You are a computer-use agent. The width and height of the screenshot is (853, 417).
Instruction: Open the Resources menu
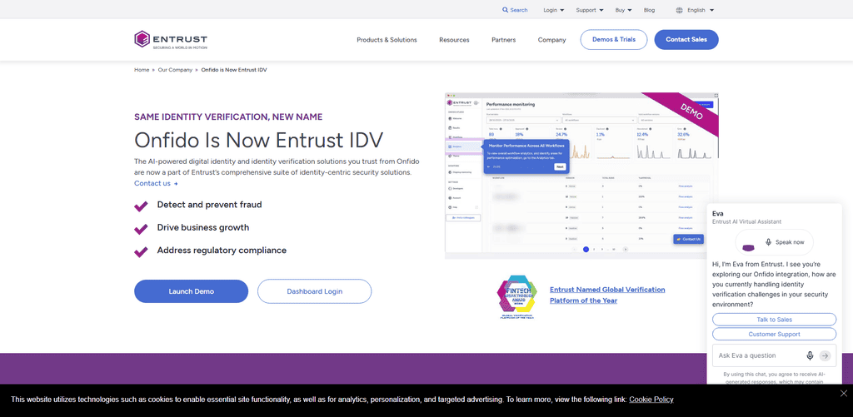click(x=454, y=40)
